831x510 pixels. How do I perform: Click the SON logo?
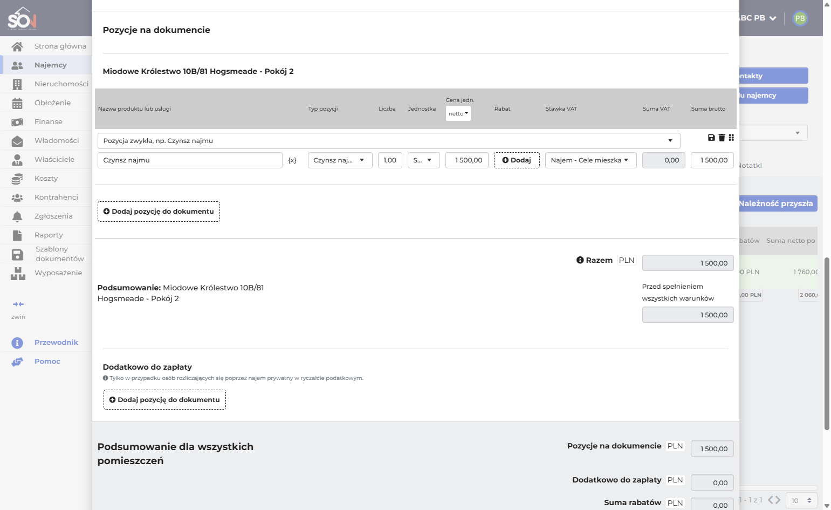point(22,18)
